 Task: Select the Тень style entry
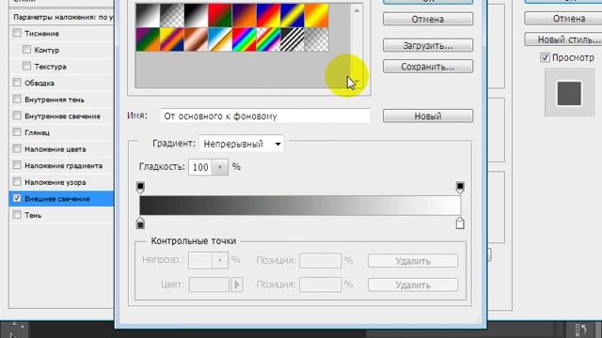click(33, 215)
